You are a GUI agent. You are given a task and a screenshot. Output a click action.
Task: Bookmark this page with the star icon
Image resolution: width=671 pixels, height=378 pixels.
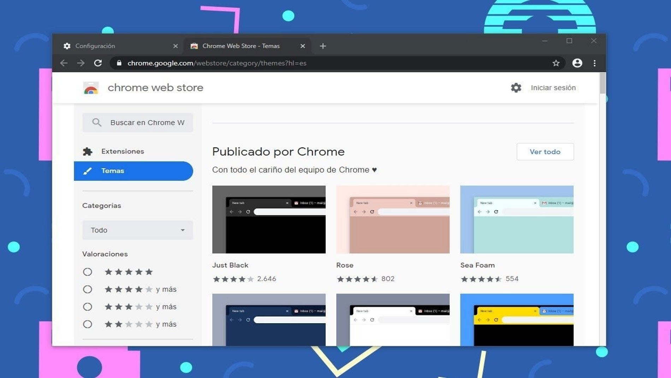556,63
